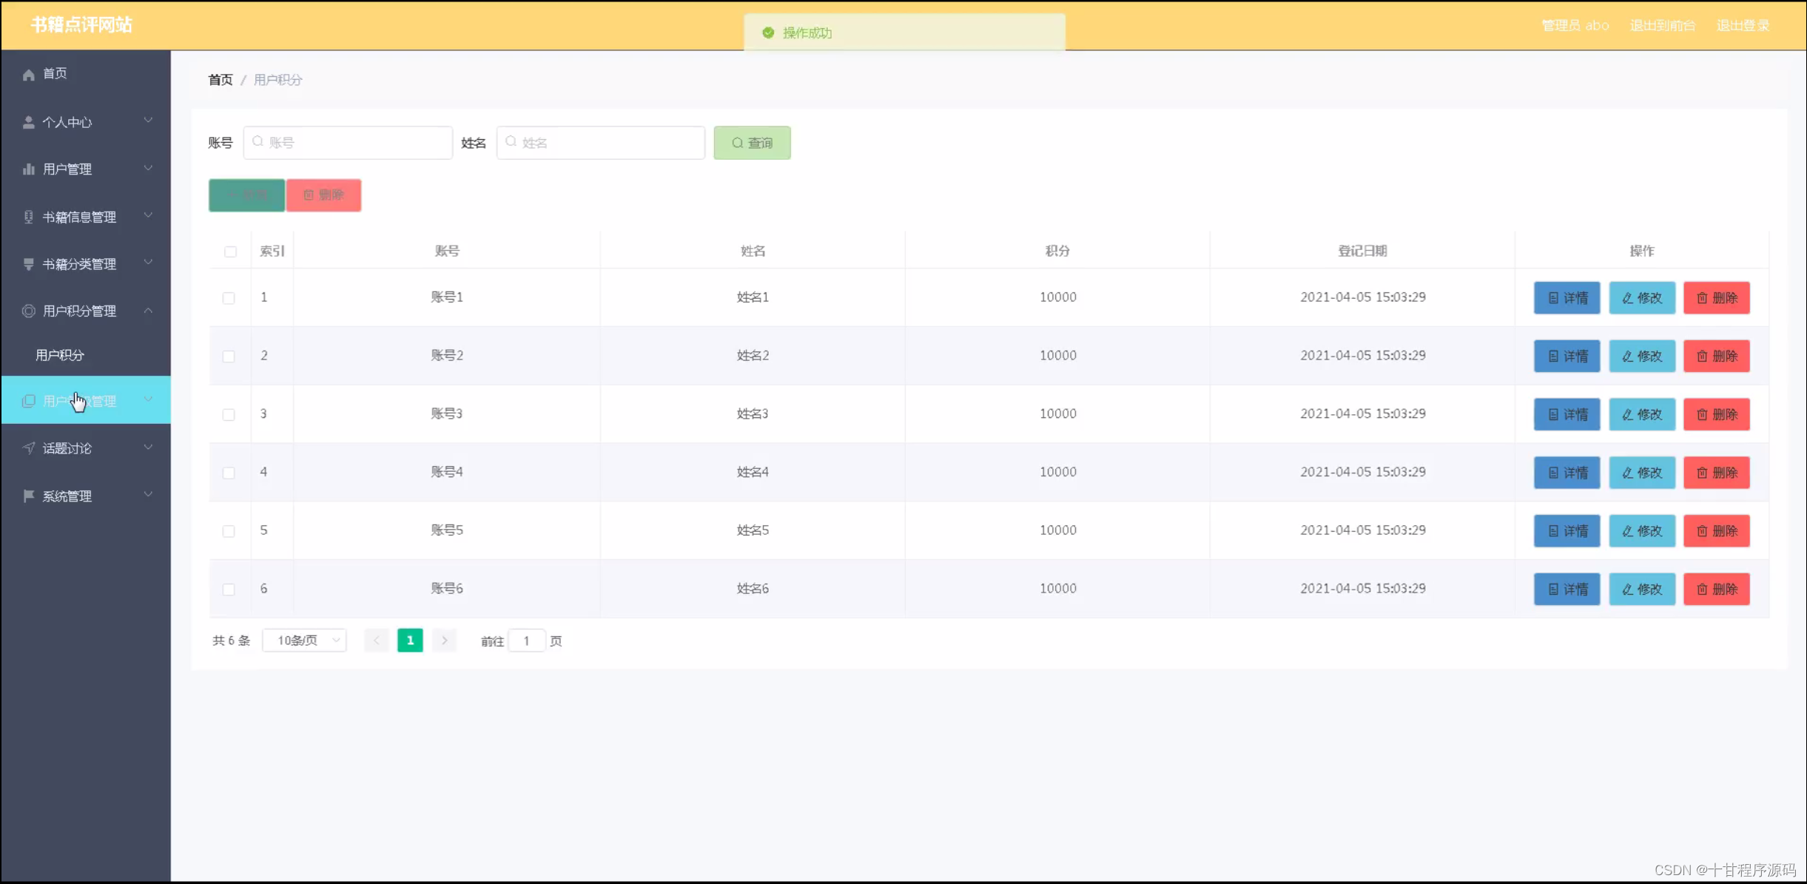
Task: Click the book category management icon
Action: [29, 264]
